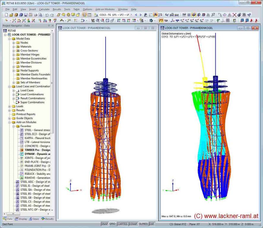Screen dimensions: 263x228
Task: Open a model with the Open folder icon
Action: 11,15
